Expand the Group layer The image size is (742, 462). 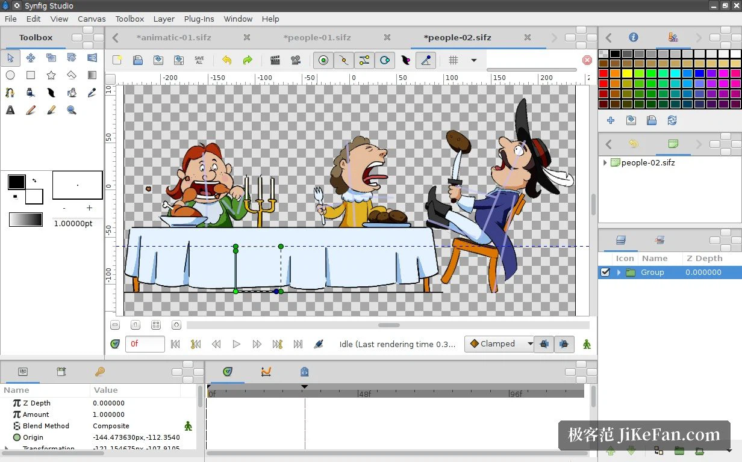619,273
